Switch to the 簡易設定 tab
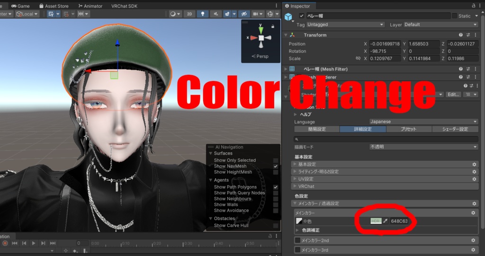 coord(317,129)
